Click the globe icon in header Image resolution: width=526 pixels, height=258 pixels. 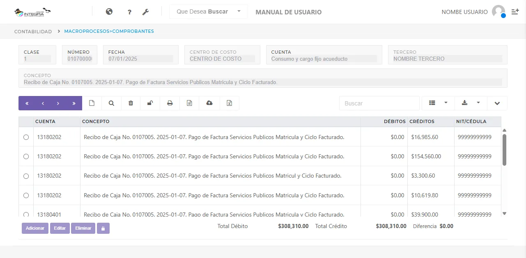point(109,12)
